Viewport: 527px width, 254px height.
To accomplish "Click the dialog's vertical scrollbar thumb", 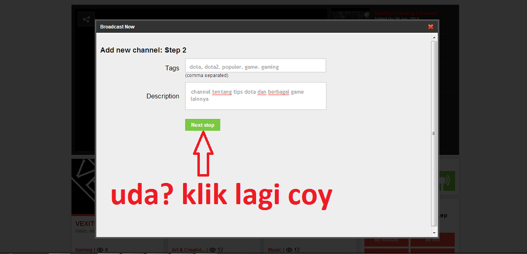I will 434,133.
